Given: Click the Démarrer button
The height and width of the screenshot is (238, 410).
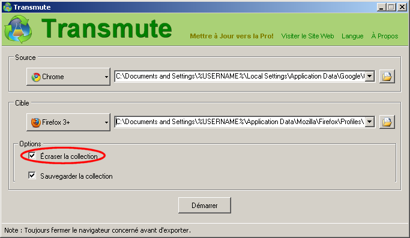Looking at the screenshot, I should pyautogui.click(x=205, y=206).
